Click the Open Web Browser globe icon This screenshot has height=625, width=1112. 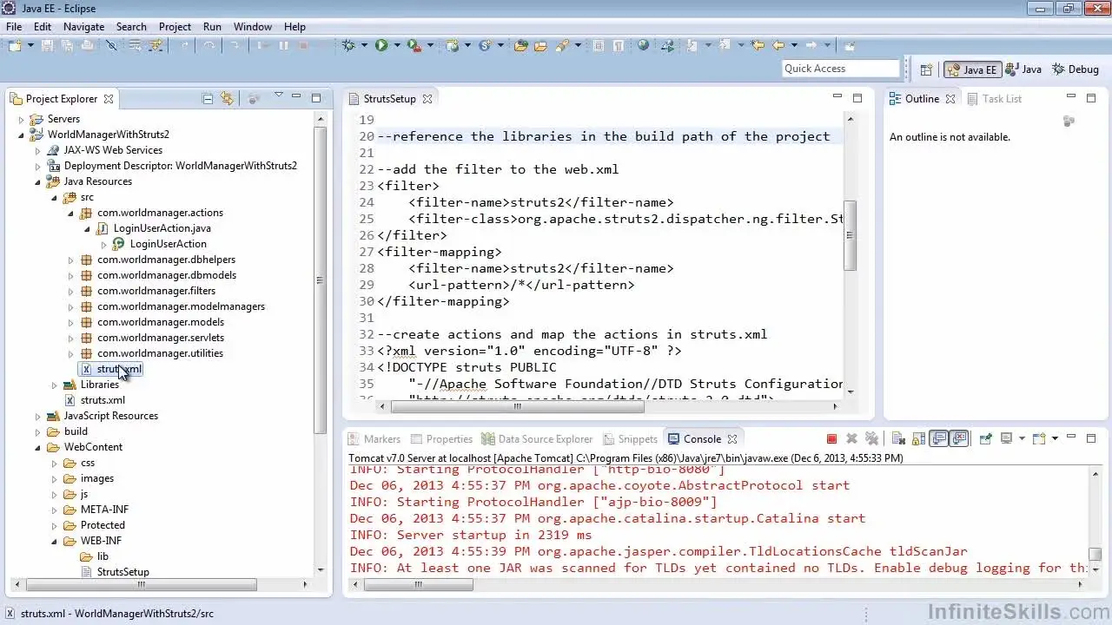(643, 45)
